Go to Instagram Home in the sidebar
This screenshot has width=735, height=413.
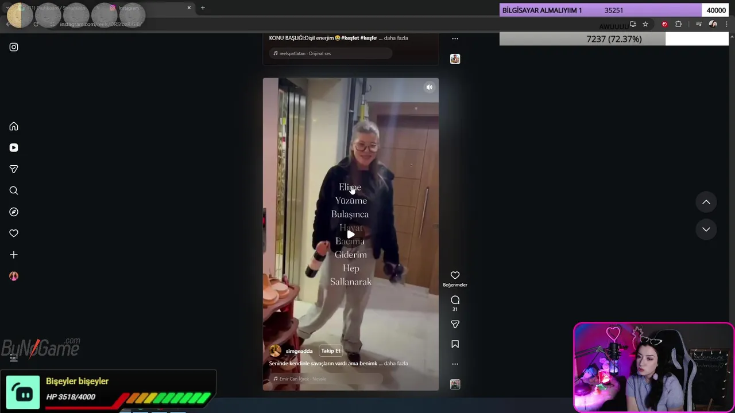pyautogui.click(x=14, y=126)
